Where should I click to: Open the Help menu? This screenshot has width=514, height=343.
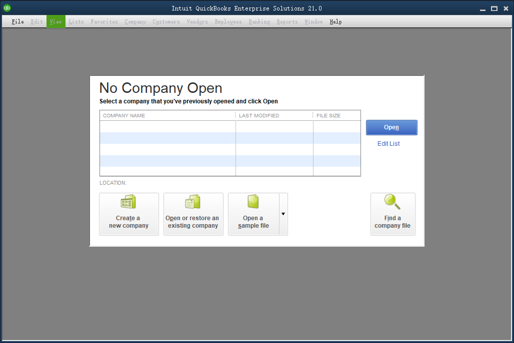click(x=335, y=21)
